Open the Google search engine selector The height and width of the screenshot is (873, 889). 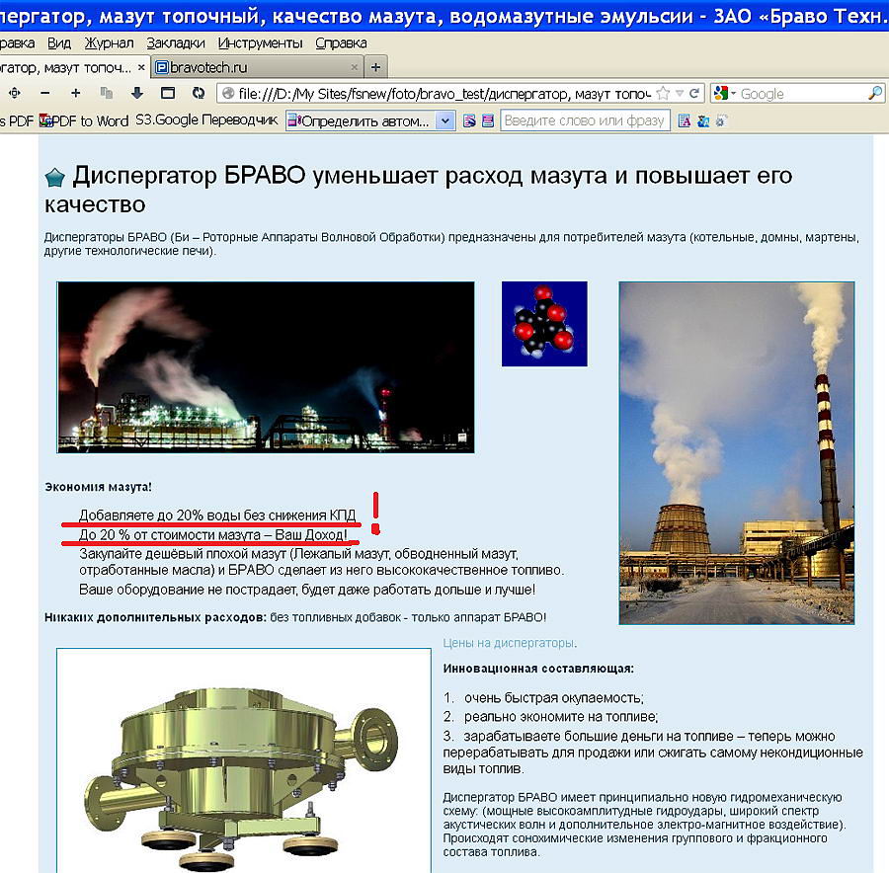[x=725, y=94]
